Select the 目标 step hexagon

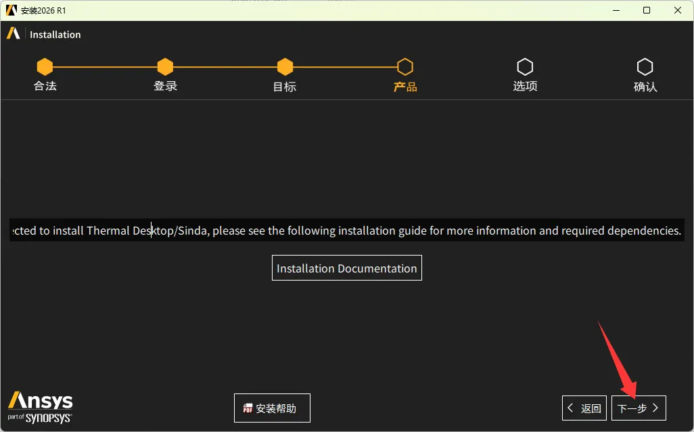(x=285, y=67)
